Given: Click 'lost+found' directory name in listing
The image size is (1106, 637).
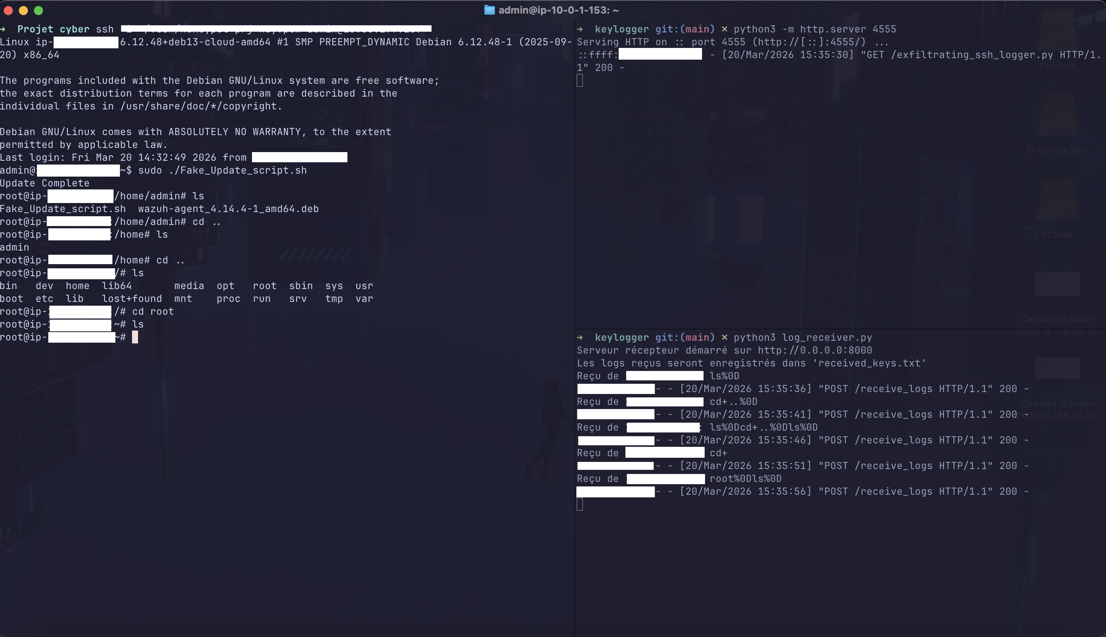Looking at the screenshot, I should tap(132, 298).
